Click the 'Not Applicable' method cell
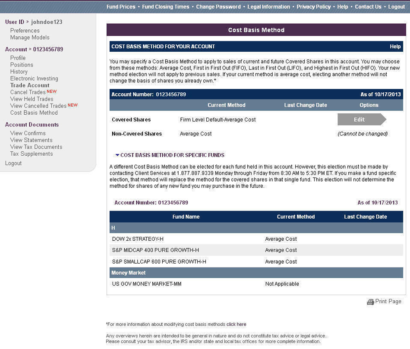 coord(282,284)
